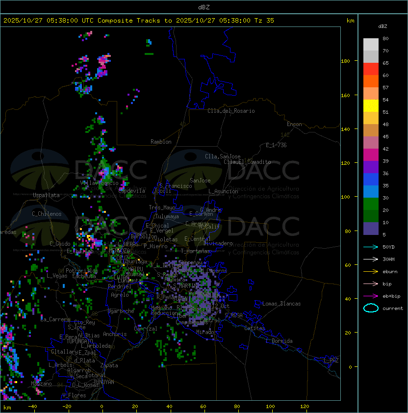Click the '-40' tick on the horizontal km axis
Image resolution: width=408 pixels, height=413 pixels.
(32, 407)
